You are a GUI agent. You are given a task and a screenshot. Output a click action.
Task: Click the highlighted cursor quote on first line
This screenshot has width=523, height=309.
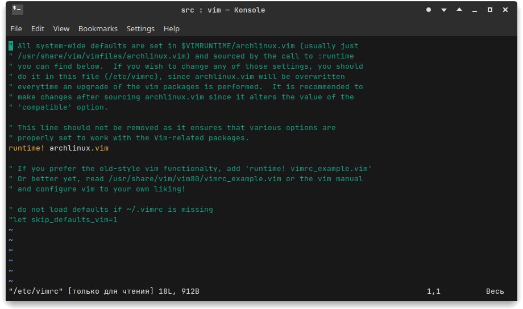[x=11, y=45]
